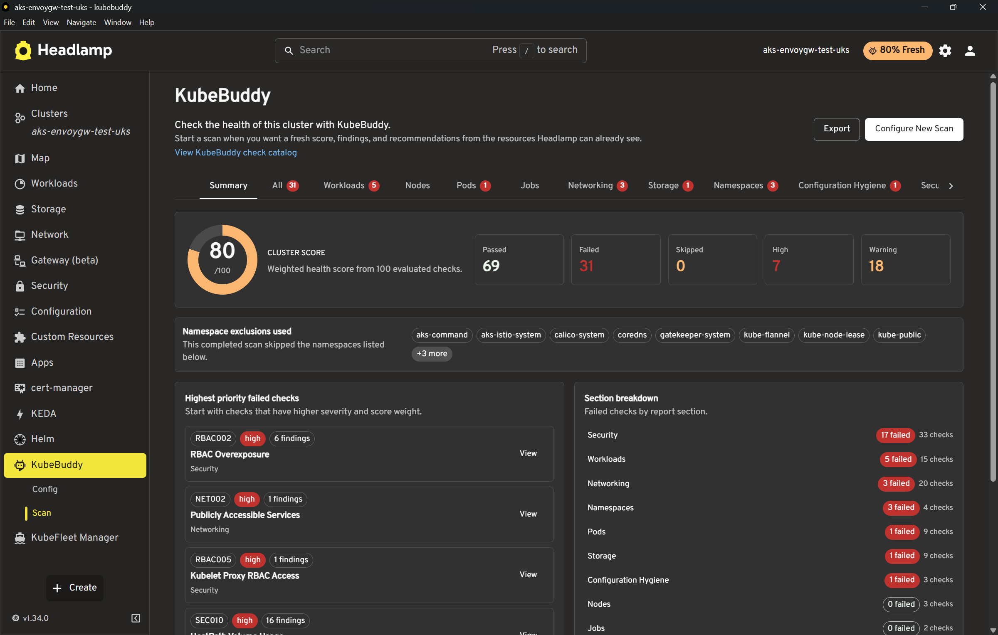Click the Security lock icon
The height and width of the screenshot is (635, 998).
point(20,286)
